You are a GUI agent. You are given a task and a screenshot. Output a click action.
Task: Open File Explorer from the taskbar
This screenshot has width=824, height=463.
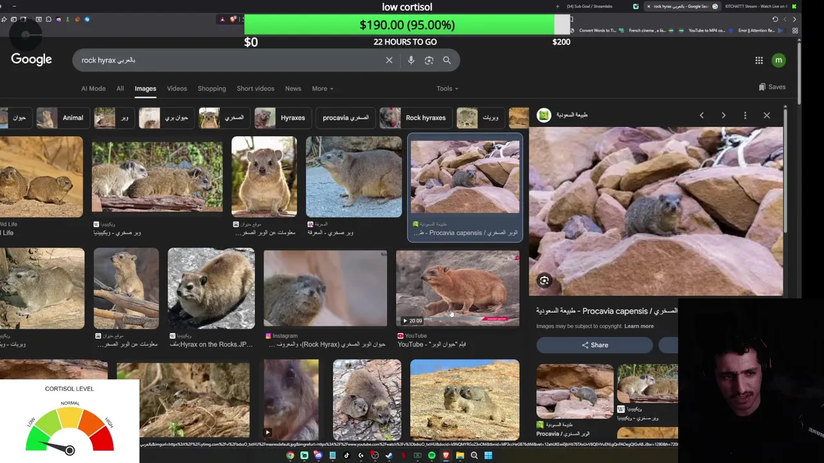coord(460,455)
